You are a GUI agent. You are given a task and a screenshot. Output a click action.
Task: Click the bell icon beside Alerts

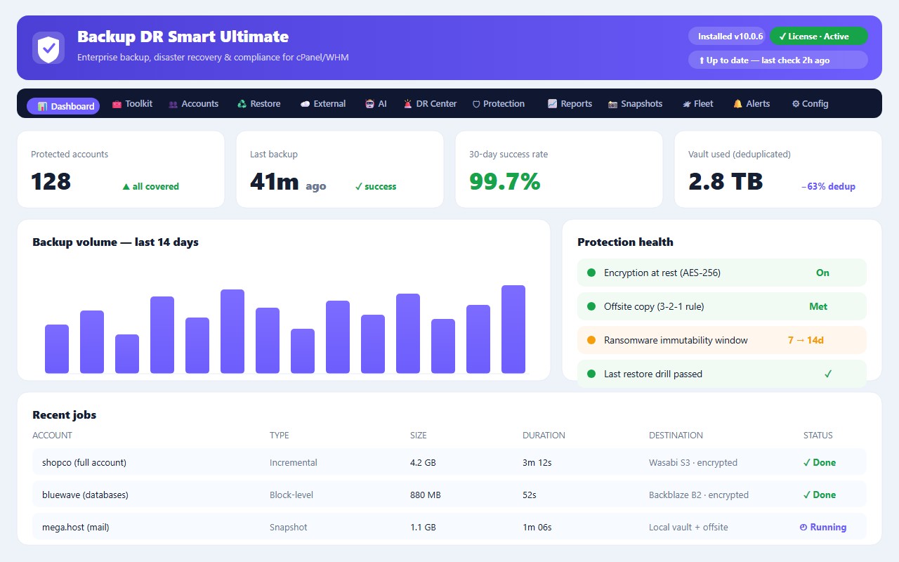tap(737, 104)
